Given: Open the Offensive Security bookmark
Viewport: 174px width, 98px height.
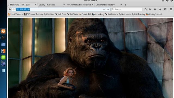Looking at the screenshot, I should pyautogui.click(x=33, y=14).
